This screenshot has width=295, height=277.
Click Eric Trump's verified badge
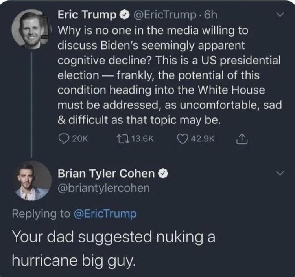[x=123, y=15]
